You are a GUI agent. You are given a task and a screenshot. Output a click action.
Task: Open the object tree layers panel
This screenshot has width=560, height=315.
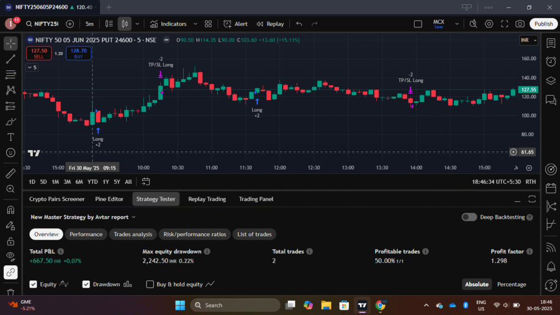click(x=551, y=81)
